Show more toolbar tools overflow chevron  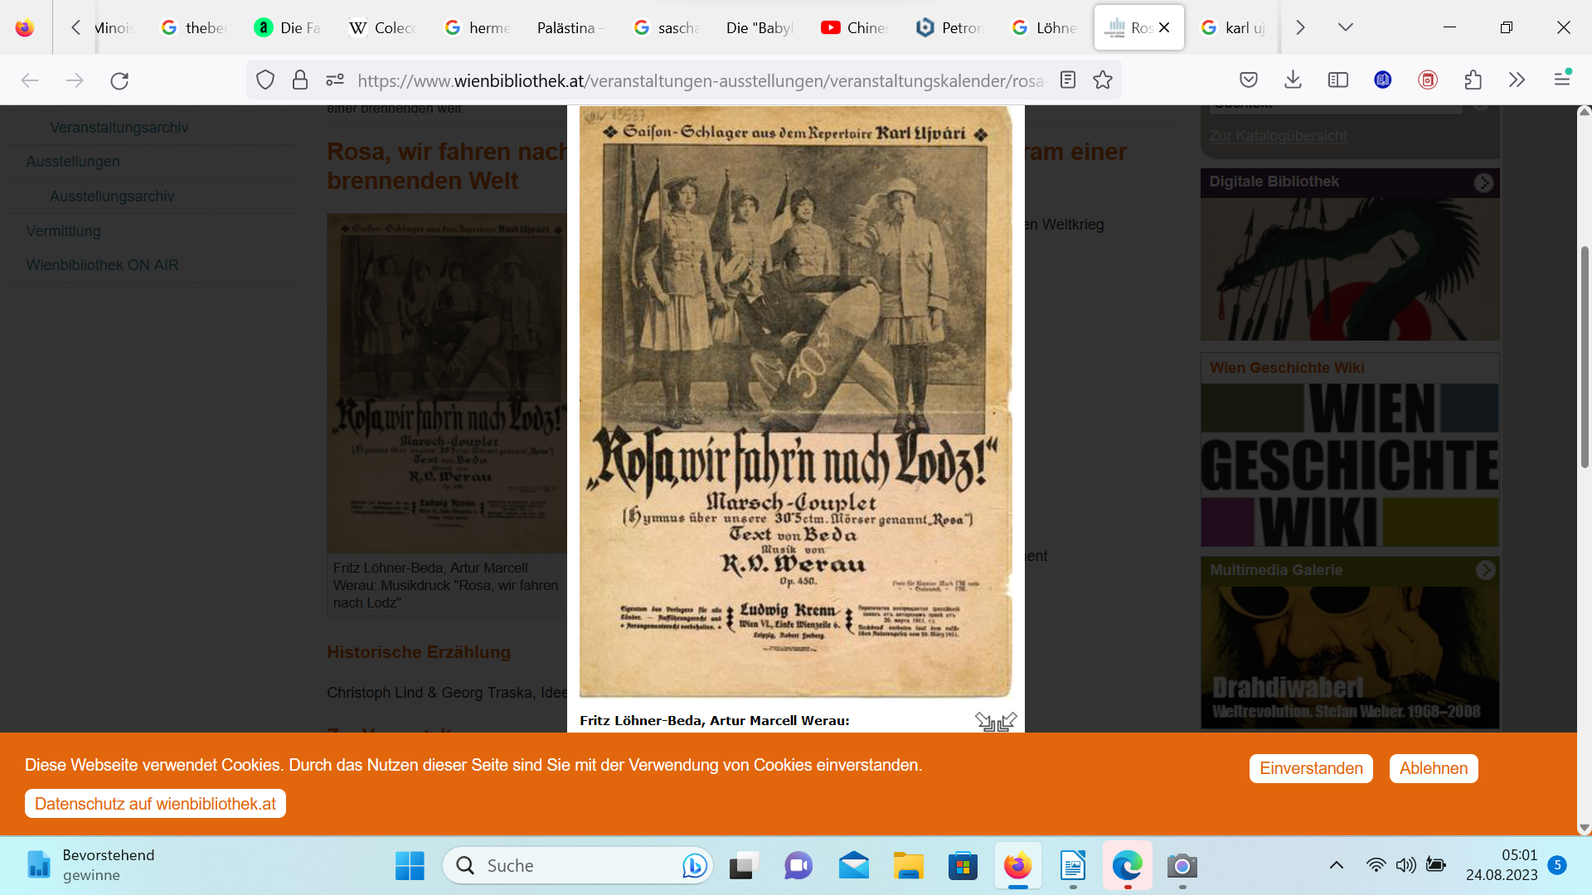point(1517,80)
